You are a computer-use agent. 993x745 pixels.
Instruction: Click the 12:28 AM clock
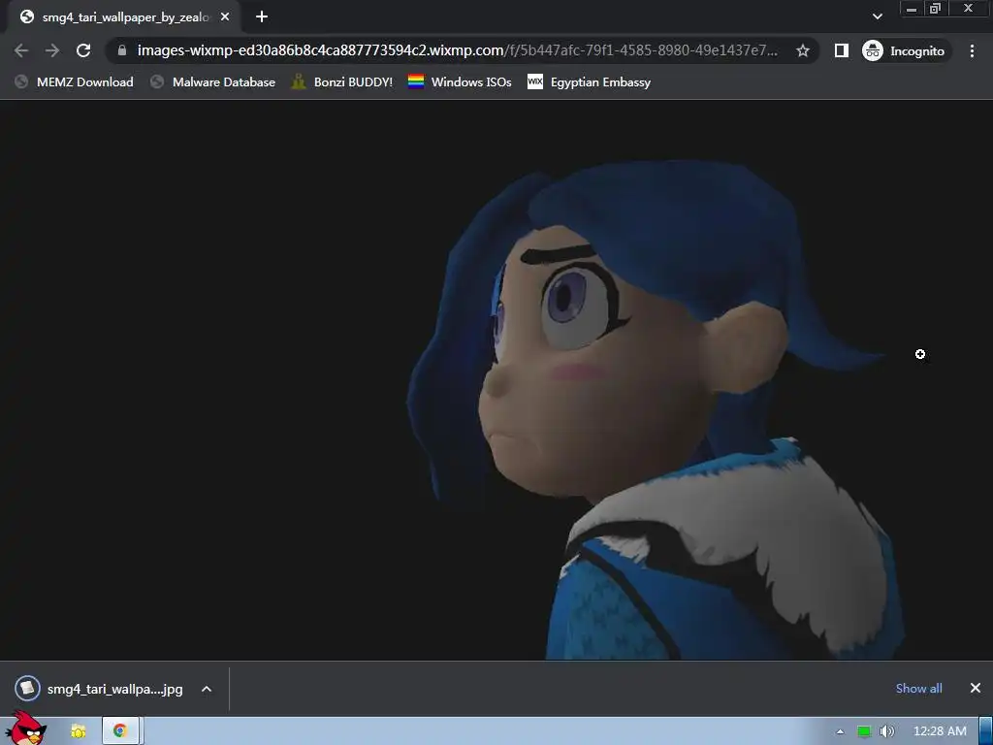940,731
